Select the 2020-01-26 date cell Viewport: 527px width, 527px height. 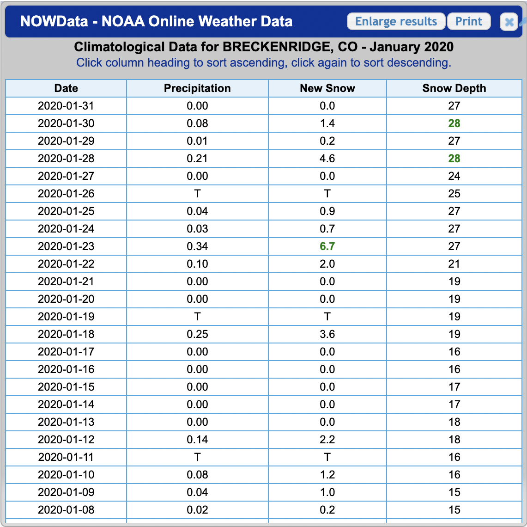point(66,194)
